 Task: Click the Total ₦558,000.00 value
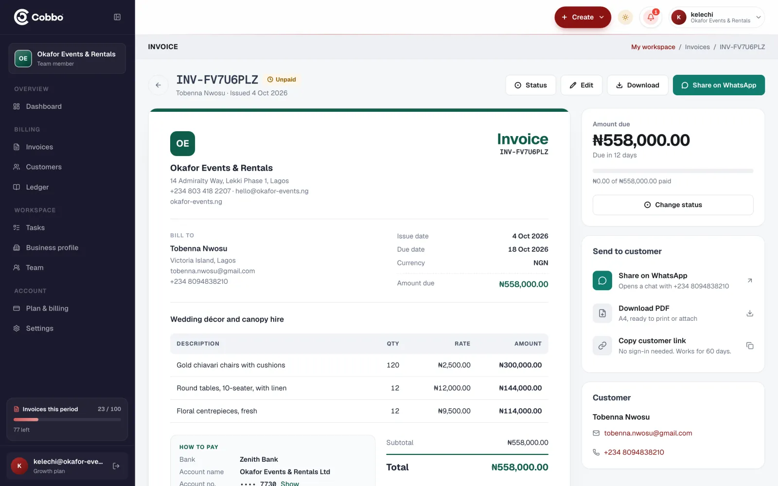520,467
